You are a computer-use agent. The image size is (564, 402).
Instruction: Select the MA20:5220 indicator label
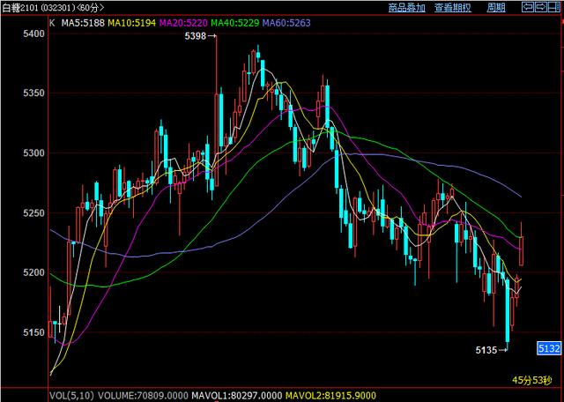(183, 23)
